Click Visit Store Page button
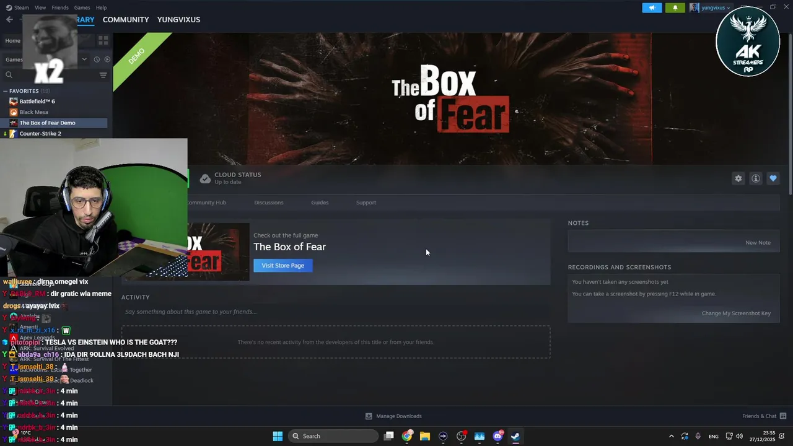The image size is (793, 446). (x=283, y=265)
